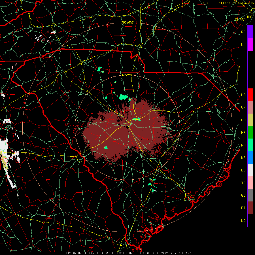255x255 pixels.
Task: Click the 100 NMI range ring label
Action: (x=127, y=22)
